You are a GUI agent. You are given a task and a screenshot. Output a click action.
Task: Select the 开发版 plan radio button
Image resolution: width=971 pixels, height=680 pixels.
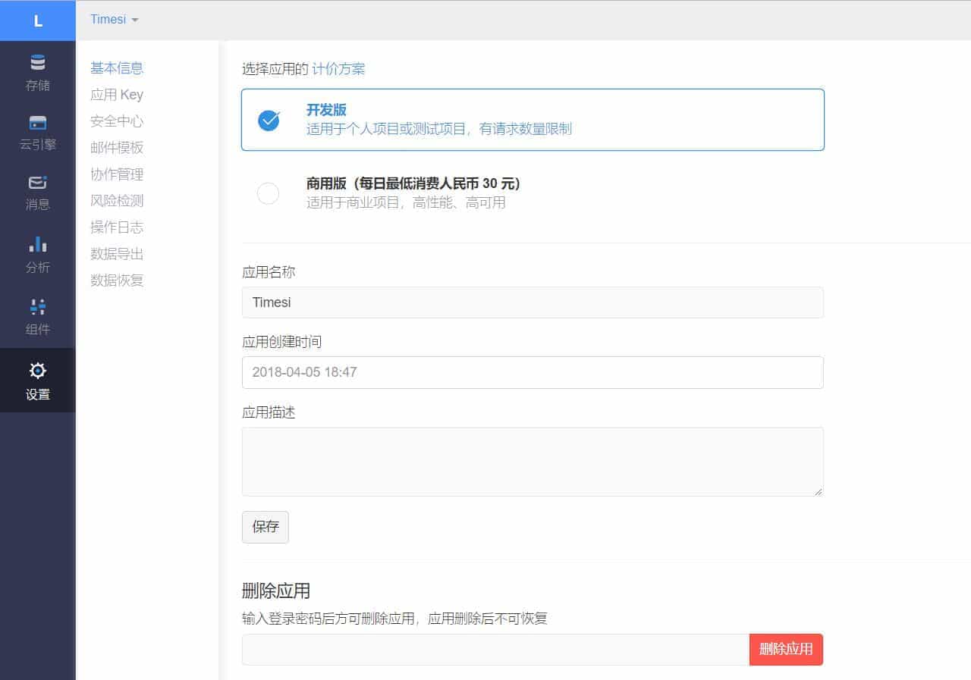click(x=269, y=120)
